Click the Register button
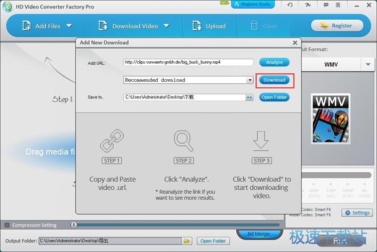The width and height of the screenshot is (377, 252). [337, 26]
